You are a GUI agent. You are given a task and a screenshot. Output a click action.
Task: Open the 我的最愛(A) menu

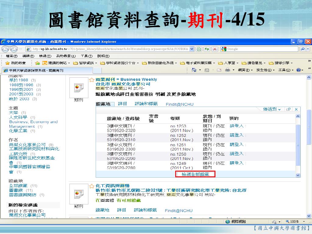coord(66,56)
